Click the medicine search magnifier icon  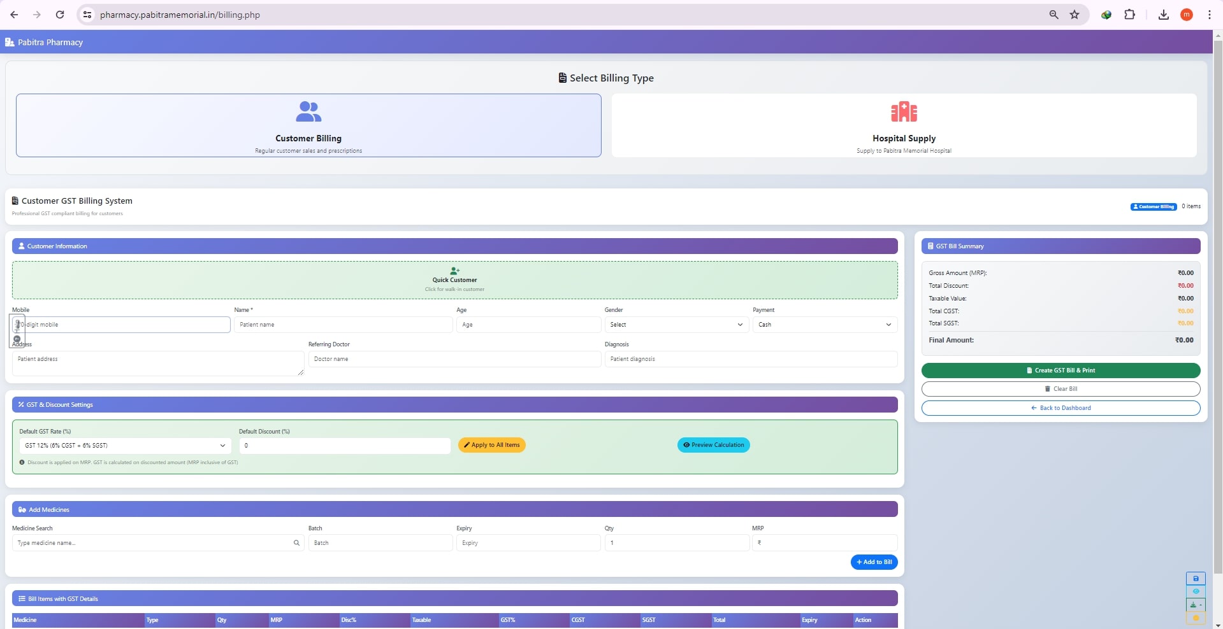[296, 543]
